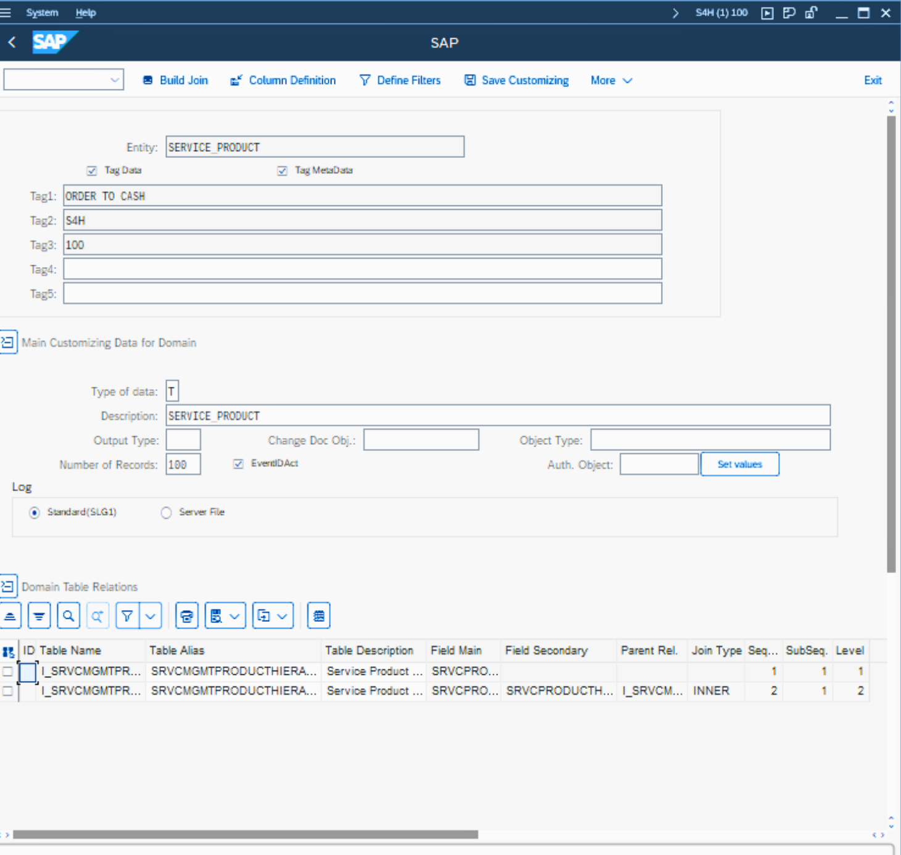Click the sort descending icon in table toolbar

tap(39, 616)
